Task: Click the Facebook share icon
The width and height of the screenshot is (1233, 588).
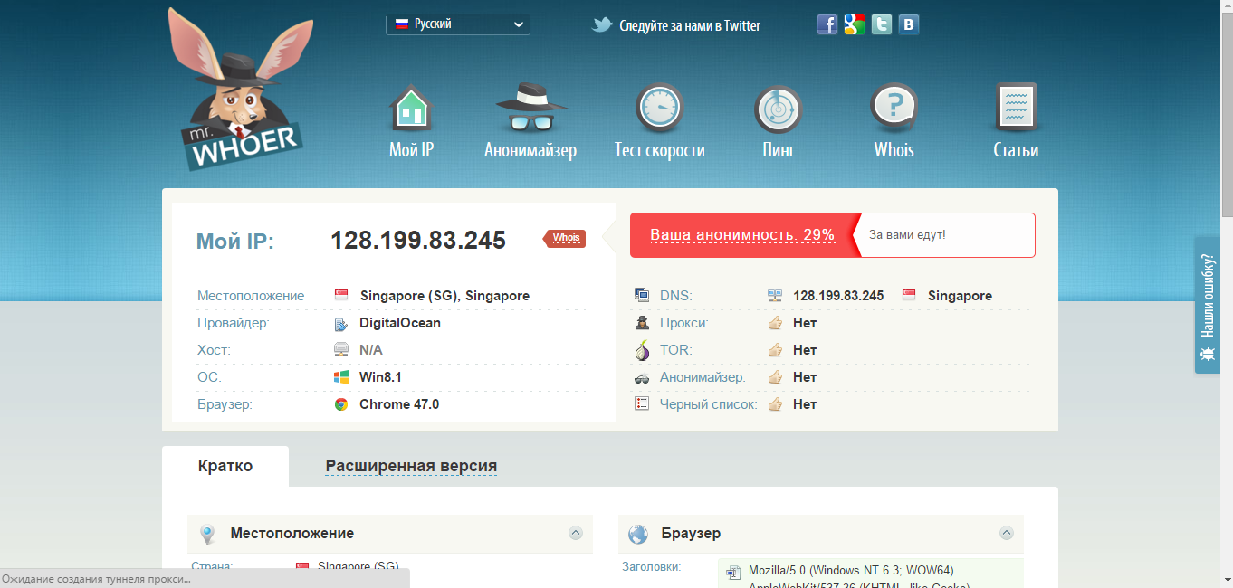Action: click(827, 24)
